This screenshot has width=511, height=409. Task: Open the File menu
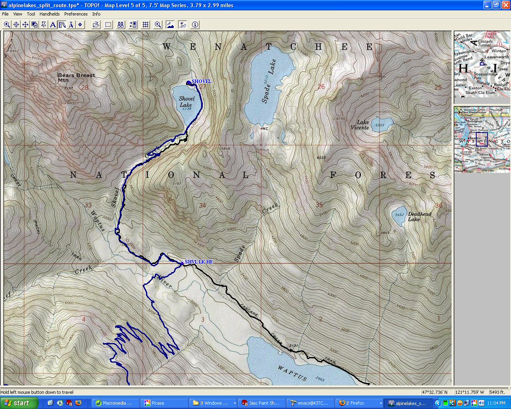tap(5, 14)
